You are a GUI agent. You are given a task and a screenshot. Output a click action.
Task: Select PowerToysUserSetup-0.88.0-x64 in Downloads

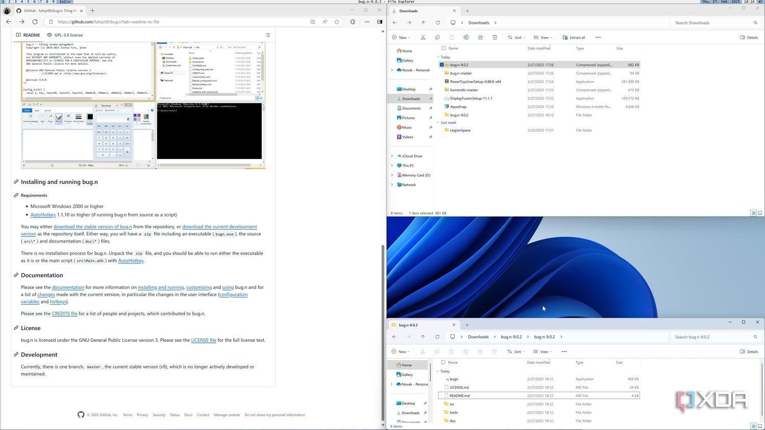click(x=540, y=82)
